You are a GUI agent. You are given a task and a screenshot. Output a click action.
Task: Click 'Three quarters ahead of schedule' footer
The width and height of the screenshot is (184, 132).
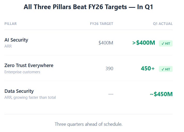click(89, 124)
